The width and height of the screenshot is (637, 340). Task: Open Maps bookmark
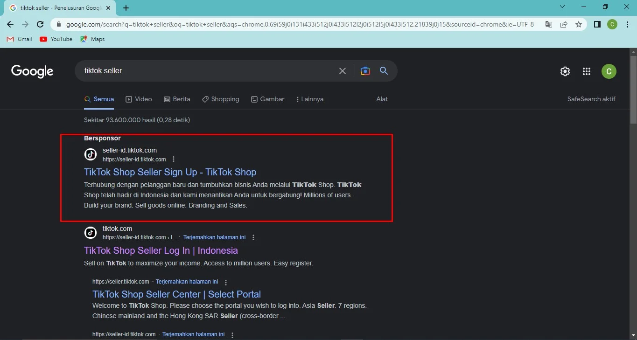(x=92, y=39)
